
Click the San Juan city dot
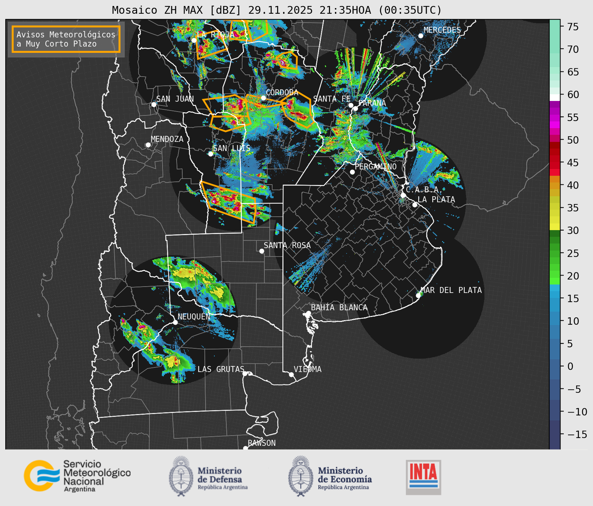click(x=154, y=105)
